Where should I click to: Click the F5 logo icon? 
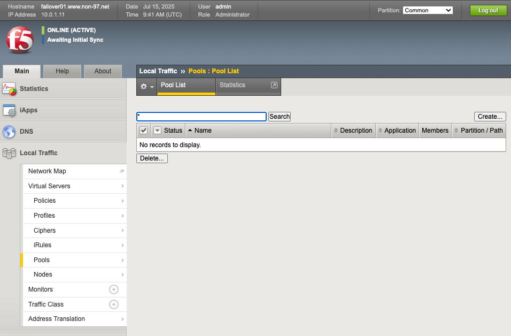(20, 40)
